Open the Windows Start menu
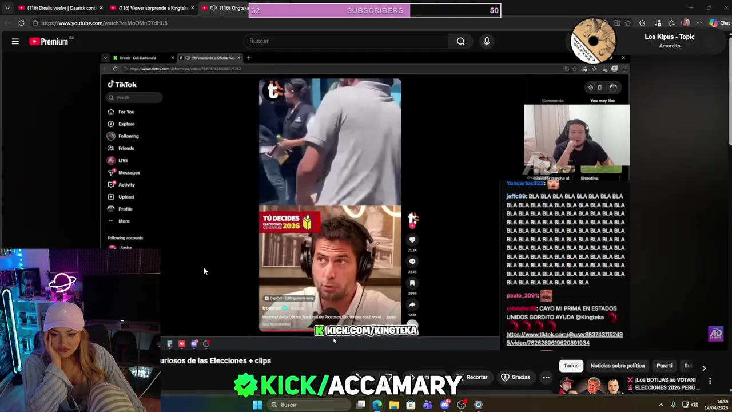 (257, 405)
